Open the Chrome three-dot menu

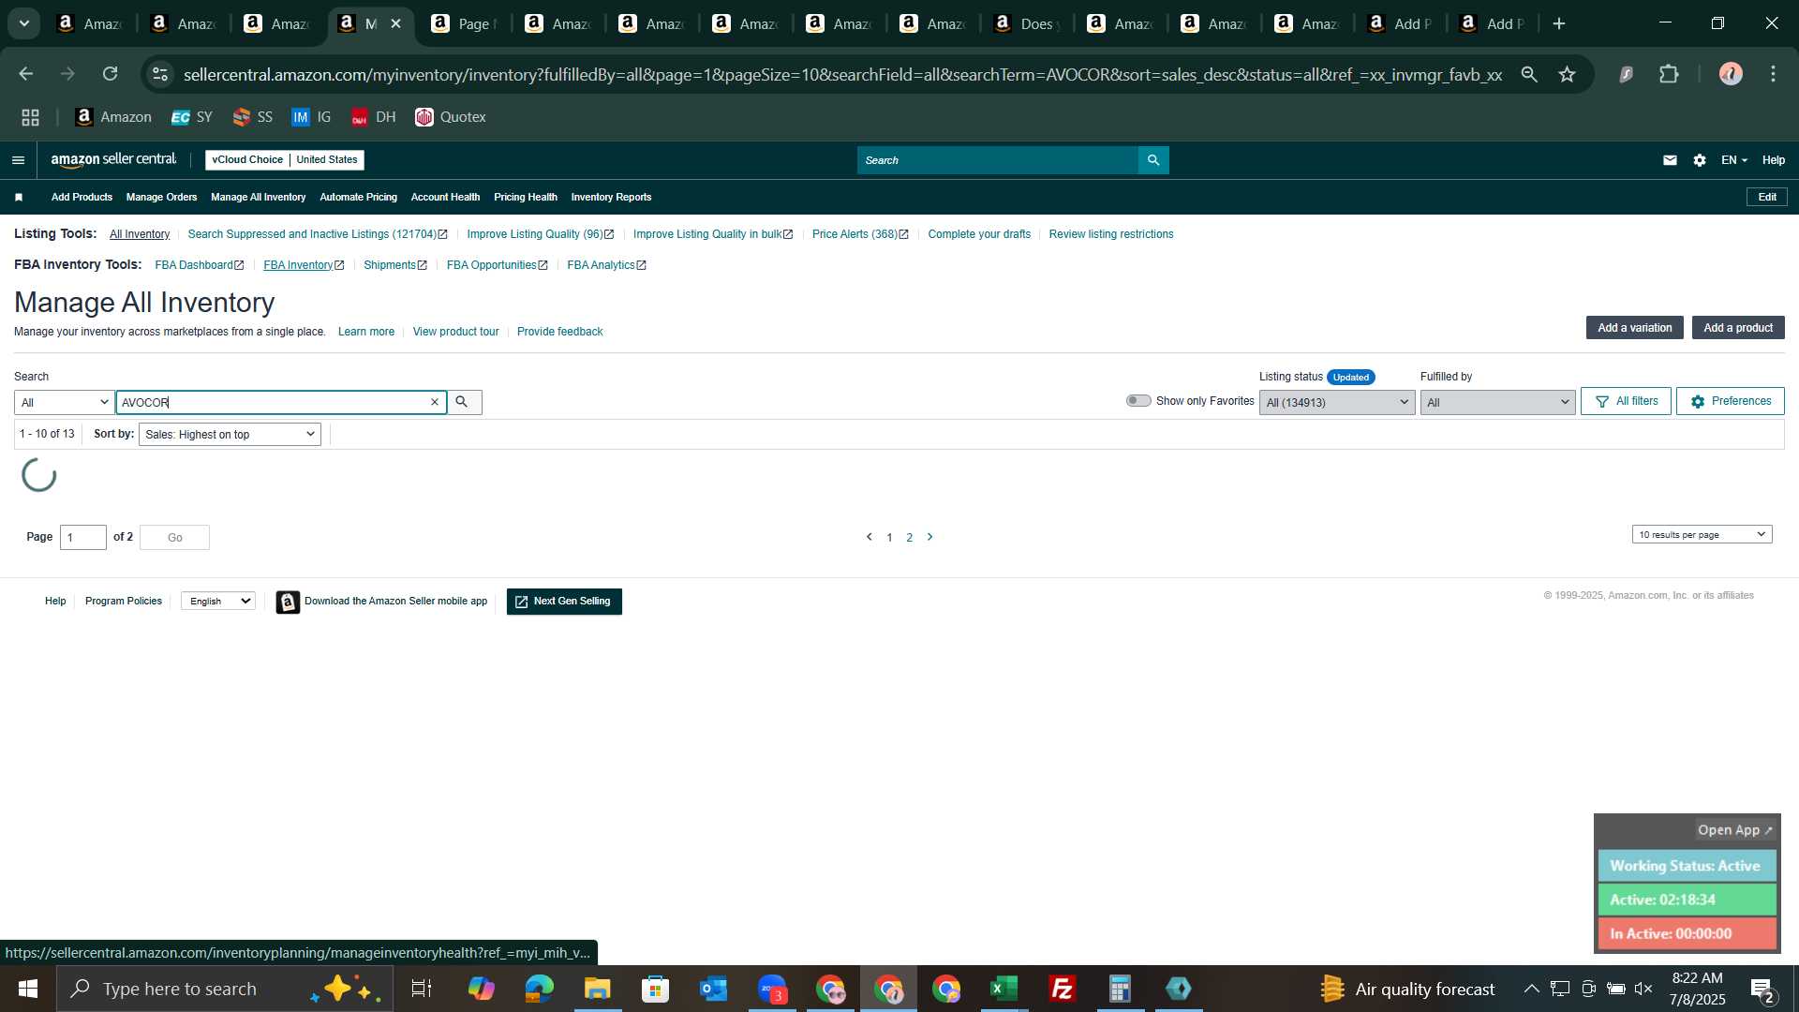[1773, 74]
